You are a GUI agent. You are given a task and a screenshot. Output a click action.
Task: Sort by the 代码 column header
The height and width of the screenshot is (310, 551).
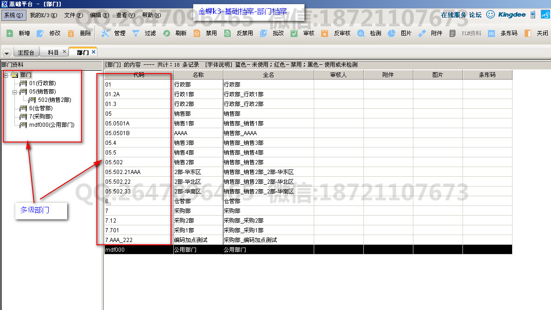139,74
